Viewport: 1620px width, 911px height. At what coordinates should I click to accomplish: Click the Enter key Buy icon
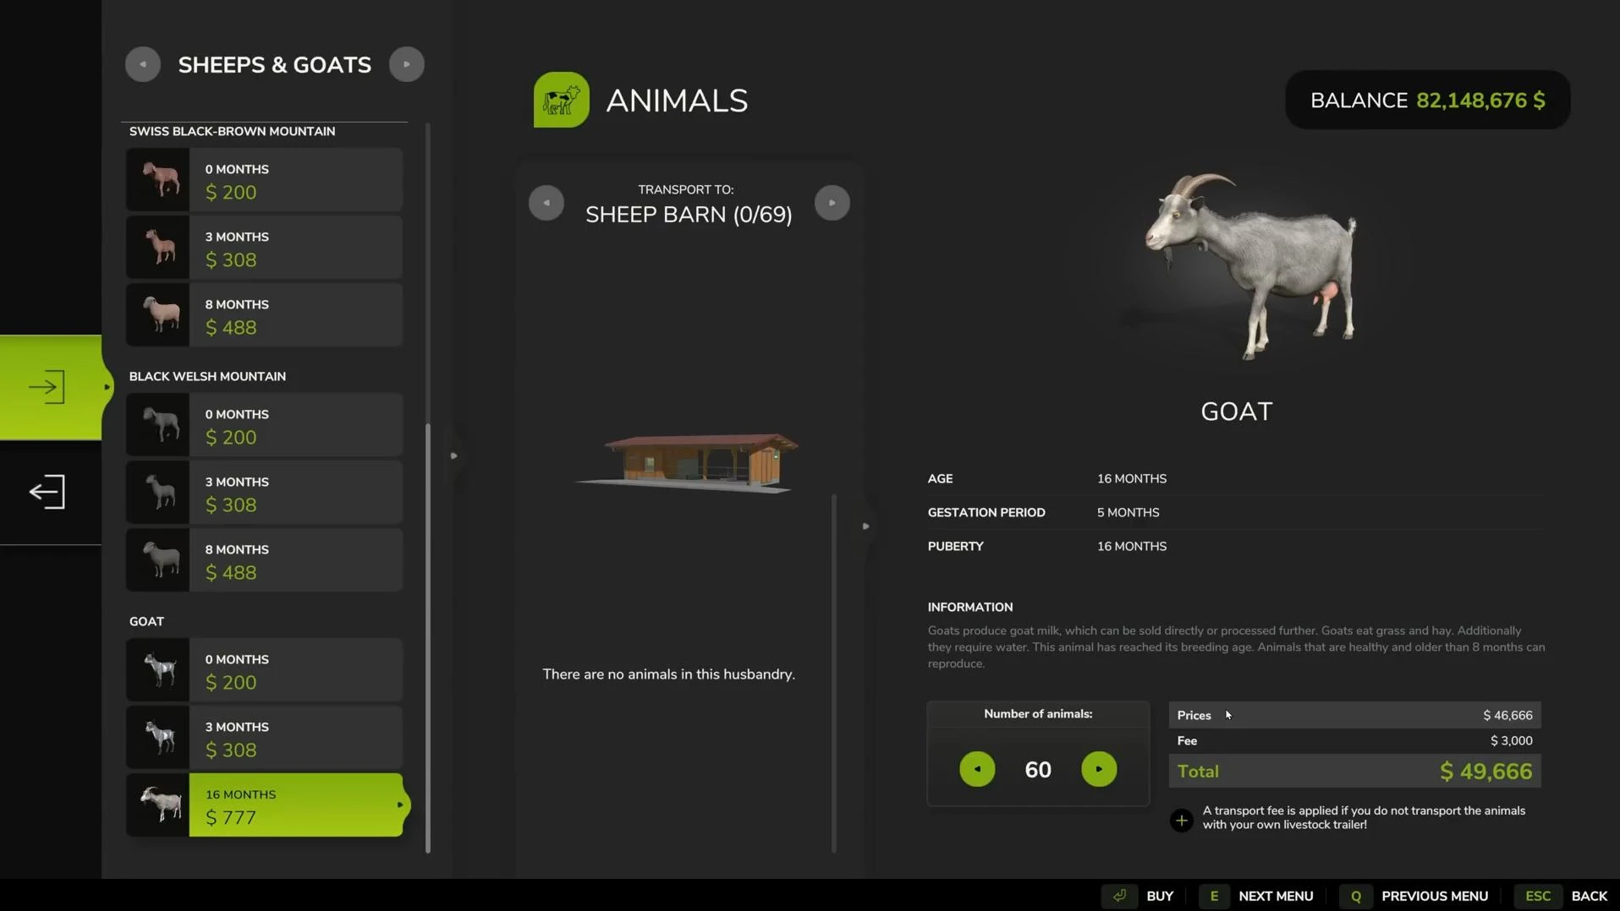[1119, 896]
